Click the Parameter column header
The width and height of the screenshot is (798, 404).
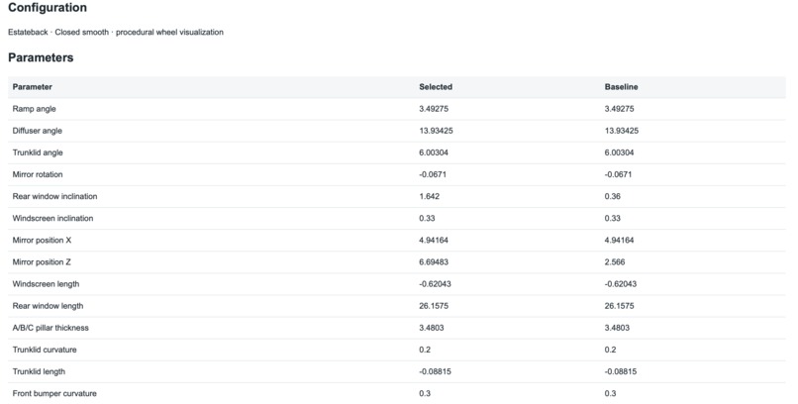pyautogui.click(x=33, y=87)
